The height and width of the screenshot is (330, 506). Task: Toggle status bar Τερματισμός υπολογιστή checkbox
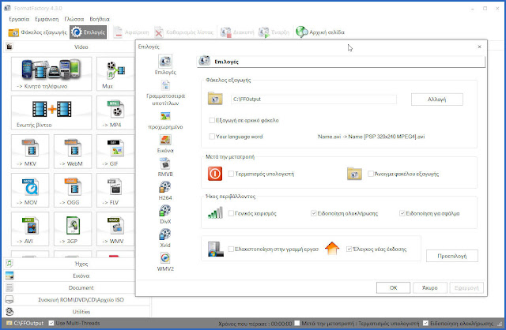pos(297,323)
